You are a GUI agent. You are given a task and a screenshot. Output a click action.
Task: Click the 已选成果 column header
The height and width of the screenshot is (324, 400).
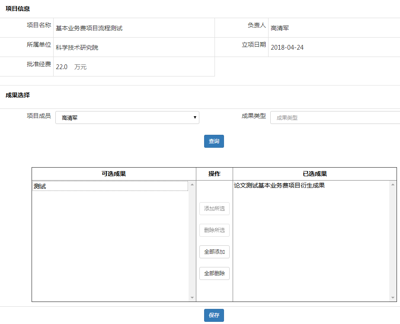point(314,174)
